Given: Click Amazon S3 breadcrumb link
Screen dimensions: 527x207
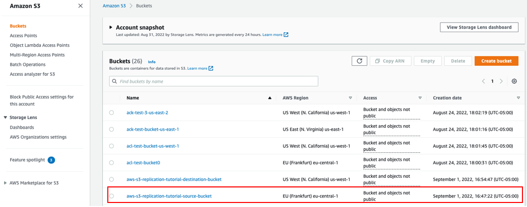Looking at the screenshot, I should click(x=114, y=6).
